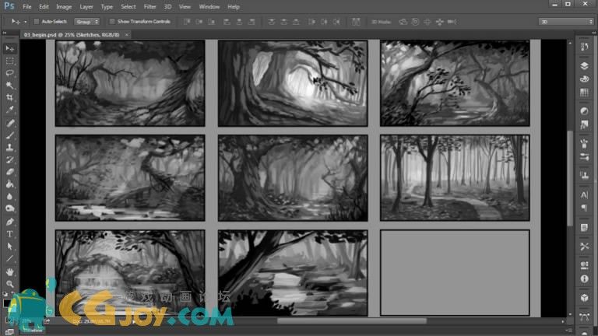Open the 3D workspace switcher dropdown
Viewport: 598px width, 336px height.
click(566, 22)
